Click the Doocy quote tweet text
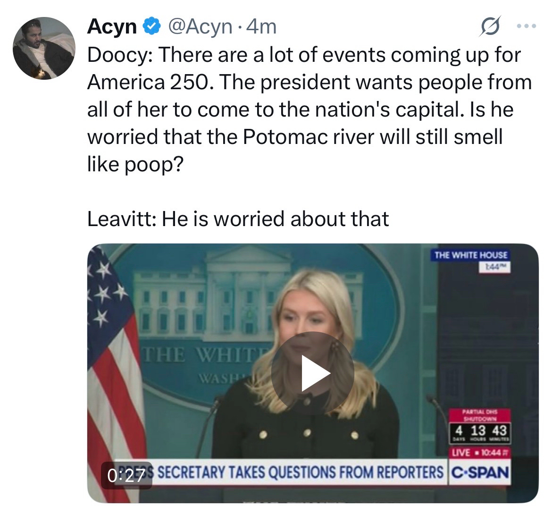 tap(302, 109)
